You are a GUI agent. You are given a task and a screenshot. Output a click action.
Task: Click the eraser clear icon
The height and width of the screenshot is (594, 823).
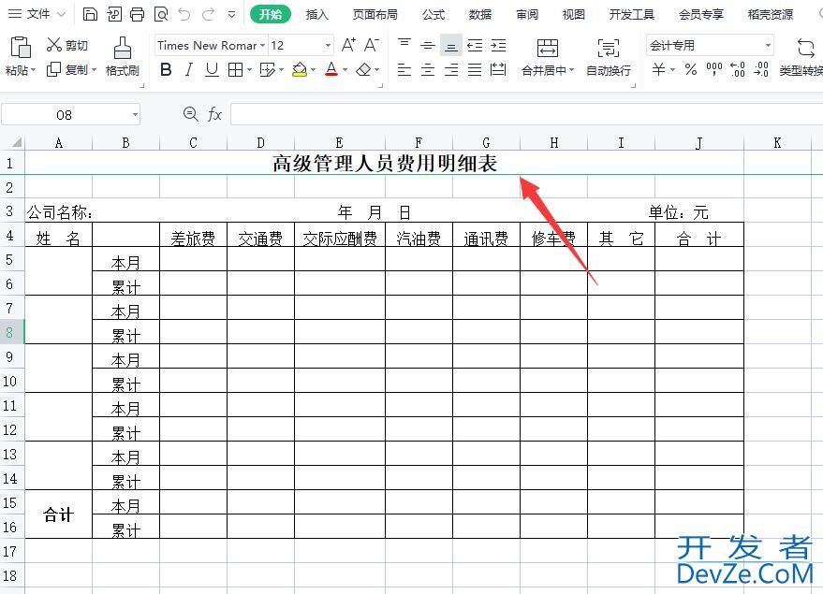point(363,69)
